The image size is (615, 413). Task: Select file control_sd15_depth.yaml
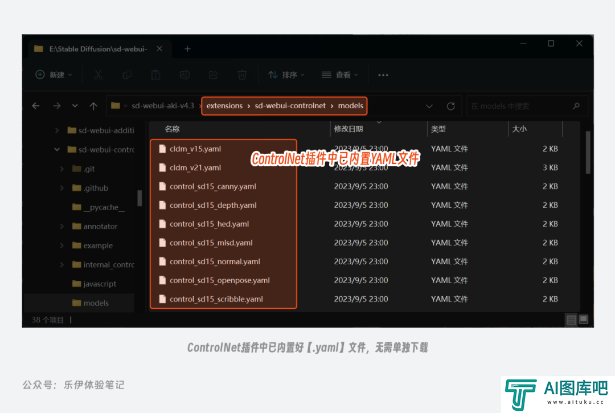[213, 206]
